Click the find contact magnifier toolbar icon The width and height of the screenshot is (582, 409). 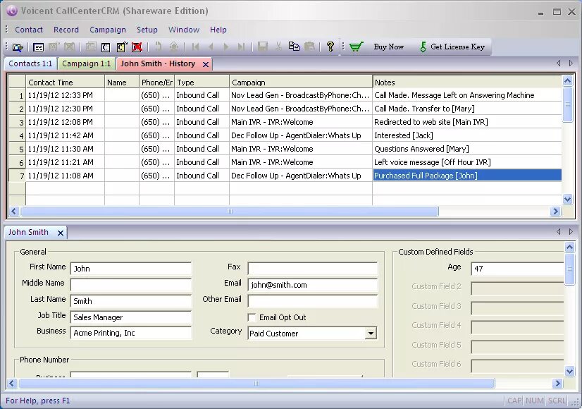[18, 47]
